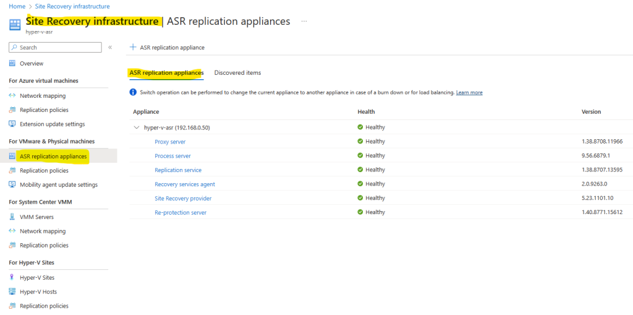
Task: Open the Re-protection server link
Action: click(181, 213)
